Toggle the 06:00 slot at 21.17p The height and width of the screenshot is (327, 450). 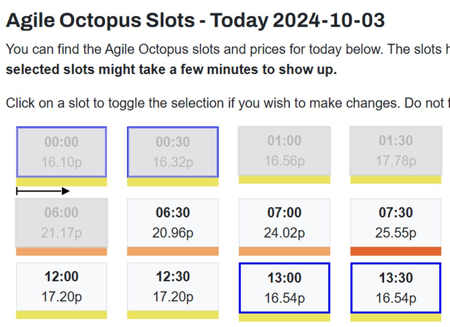[62, 222]
